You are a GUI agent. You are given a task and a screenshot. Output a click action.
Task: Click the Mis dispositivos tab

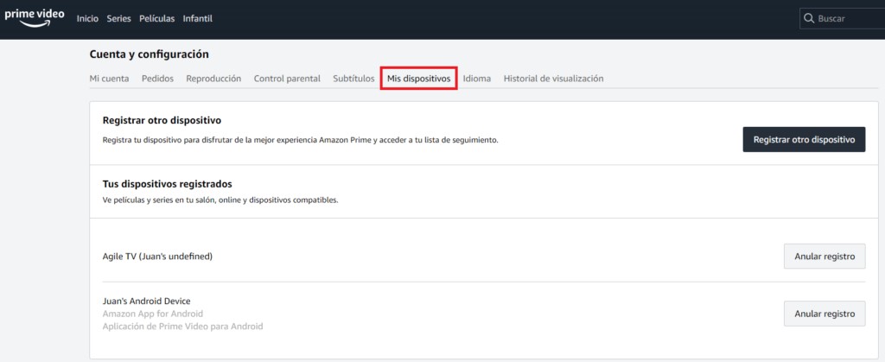tap(418, 79)
